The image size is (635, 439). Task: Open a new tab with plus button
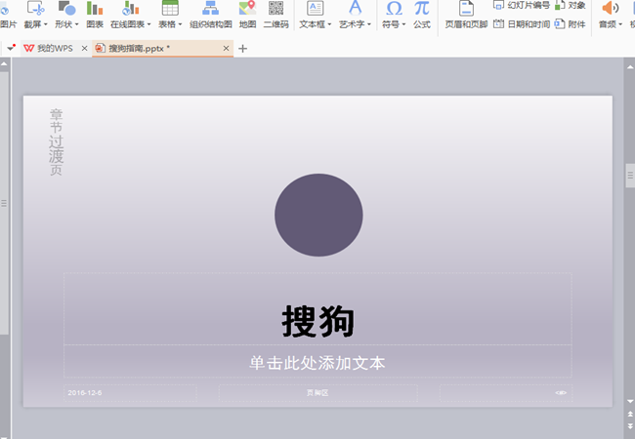click(x=242, y=49)
